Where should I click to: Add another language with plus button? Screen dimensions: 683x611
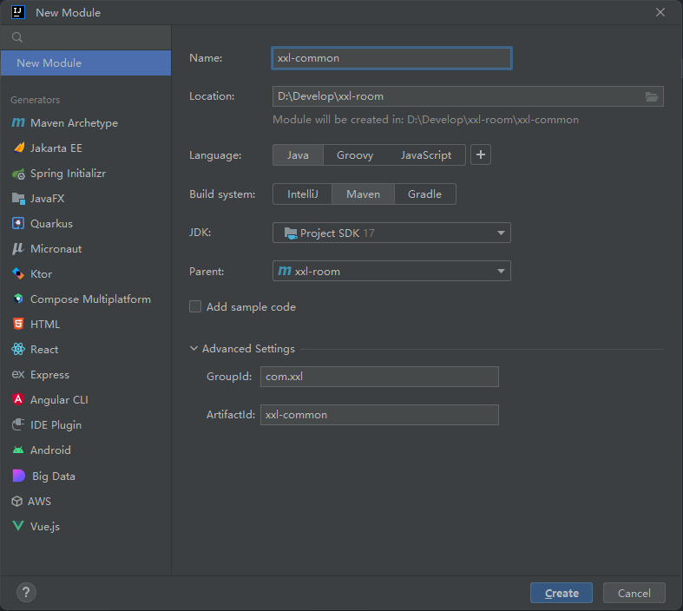(x=481, y=154)
